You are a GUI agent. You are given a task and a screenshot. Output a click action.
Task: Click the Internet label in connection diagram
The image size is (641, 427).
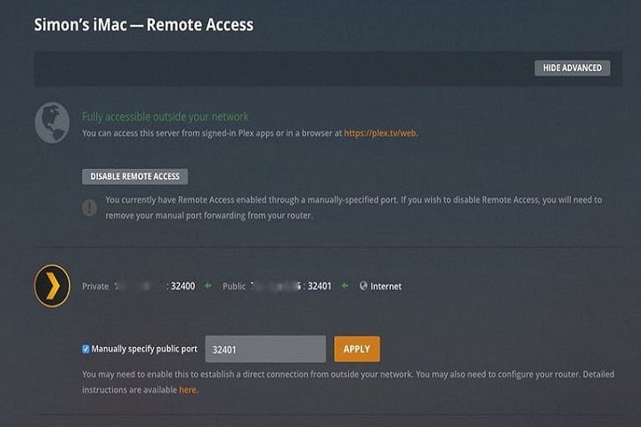tap(385, 286)
